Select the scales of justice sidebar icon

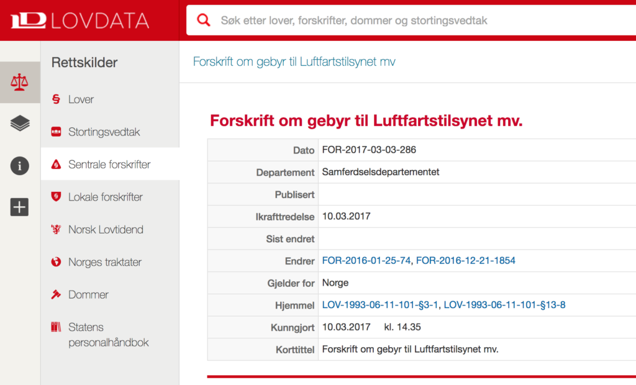pyautogui.click(x=20, y=82)
